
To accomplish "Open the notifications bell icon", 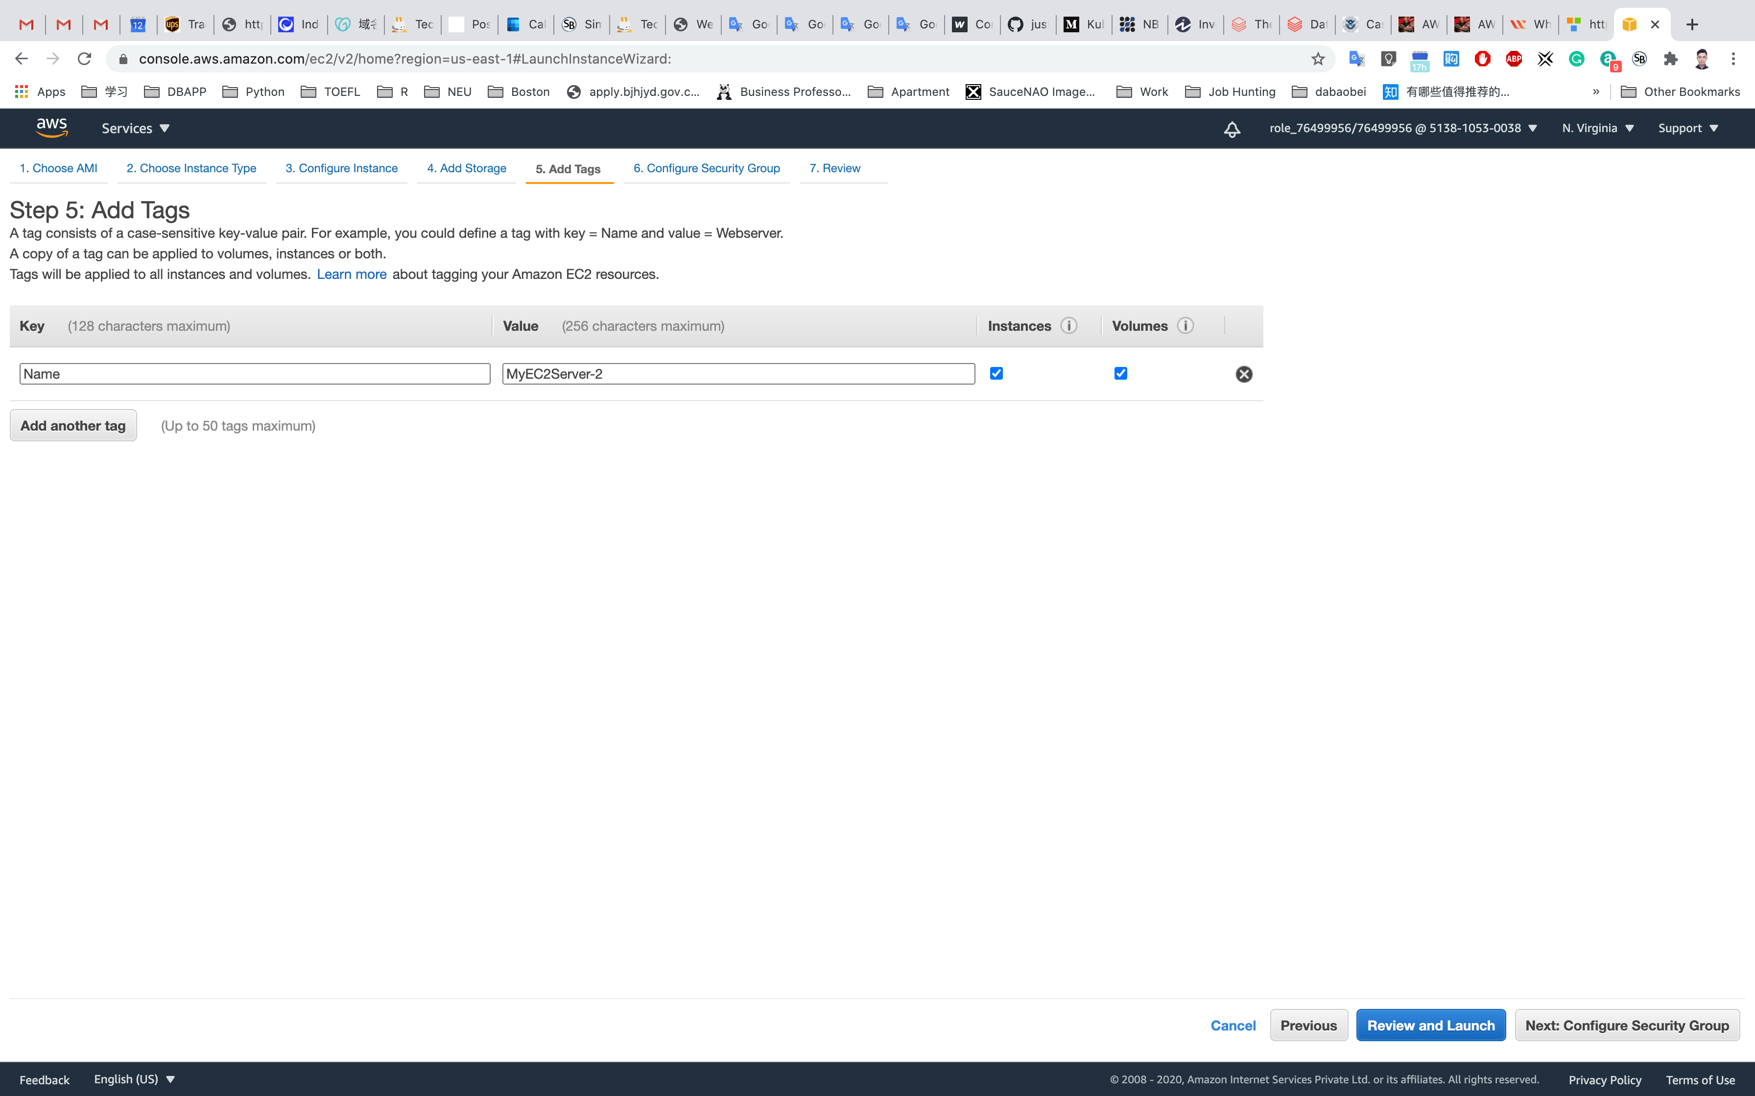I will (1232, 129).
